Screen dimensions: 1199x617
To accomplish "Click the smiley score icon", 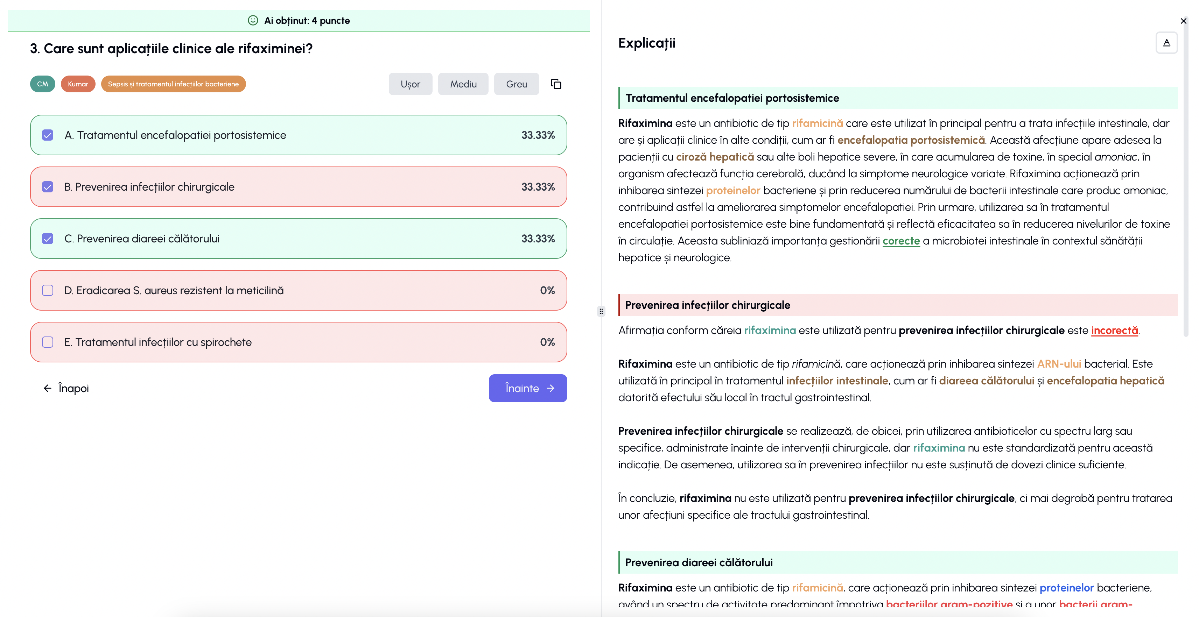I will (x=253, y=21).
